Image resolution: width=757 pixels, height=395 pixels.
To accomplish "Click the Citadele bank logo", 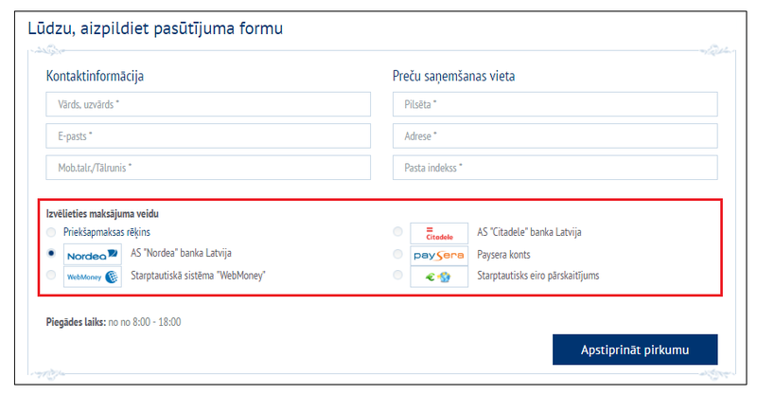I will click(440, 232).
